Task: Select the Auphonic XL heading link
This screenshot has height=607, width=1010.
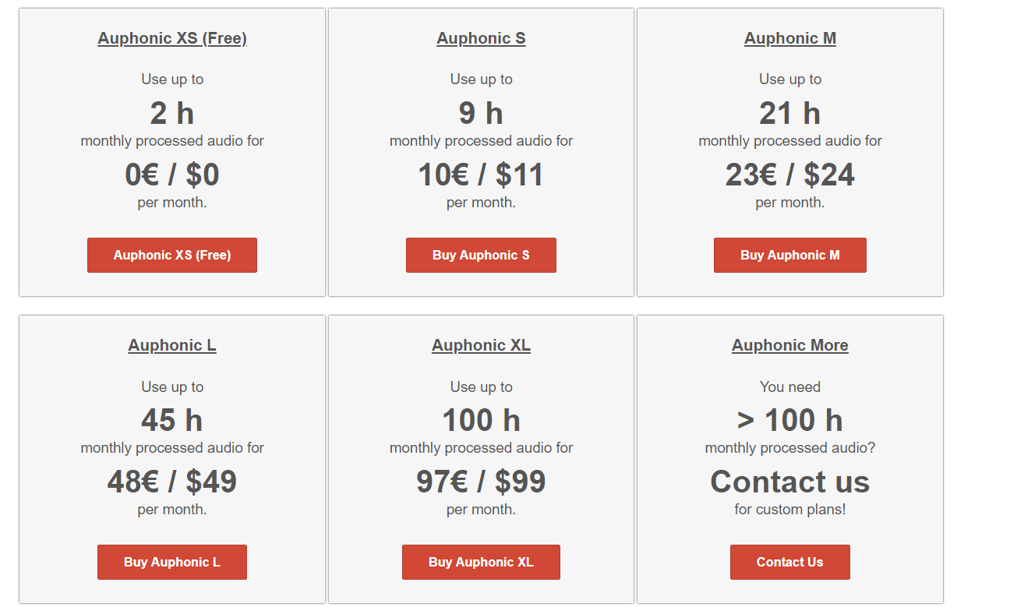Action: [481, 345]
